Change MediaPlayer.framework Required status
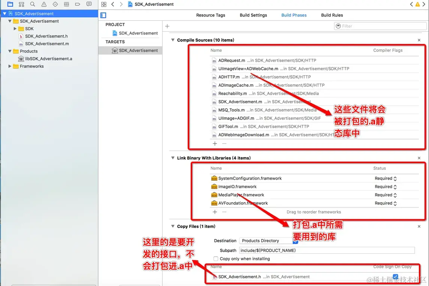429x286 pixels. (385, 195)
